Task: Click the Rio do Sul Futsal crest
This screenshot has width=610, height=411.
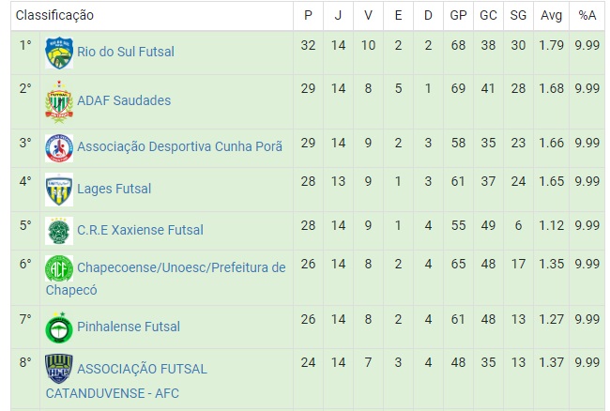Action: (x=59, y=53)
